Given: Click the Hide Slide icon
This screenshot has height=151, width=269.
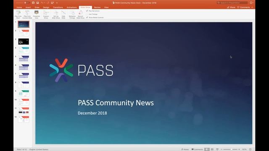Looking at the screenshot, I should coord(63,13).
